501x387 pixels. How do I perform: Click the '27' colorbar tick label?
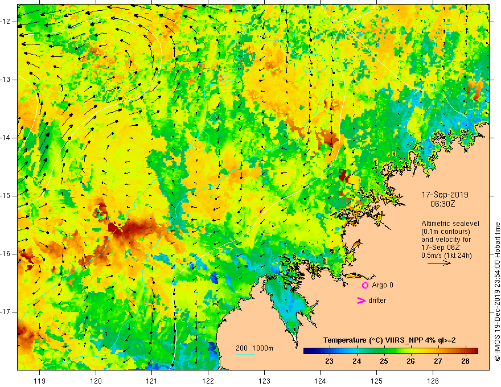click(x=438, y=361)
